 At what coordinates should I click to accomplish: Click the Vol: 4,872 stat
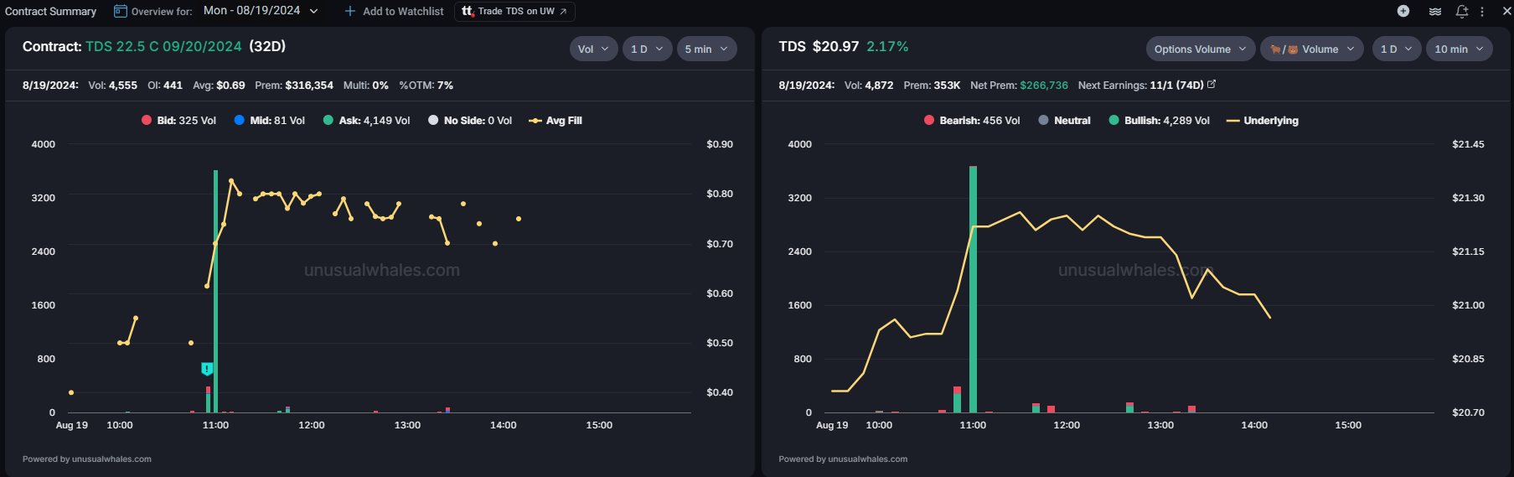[869, 85]
